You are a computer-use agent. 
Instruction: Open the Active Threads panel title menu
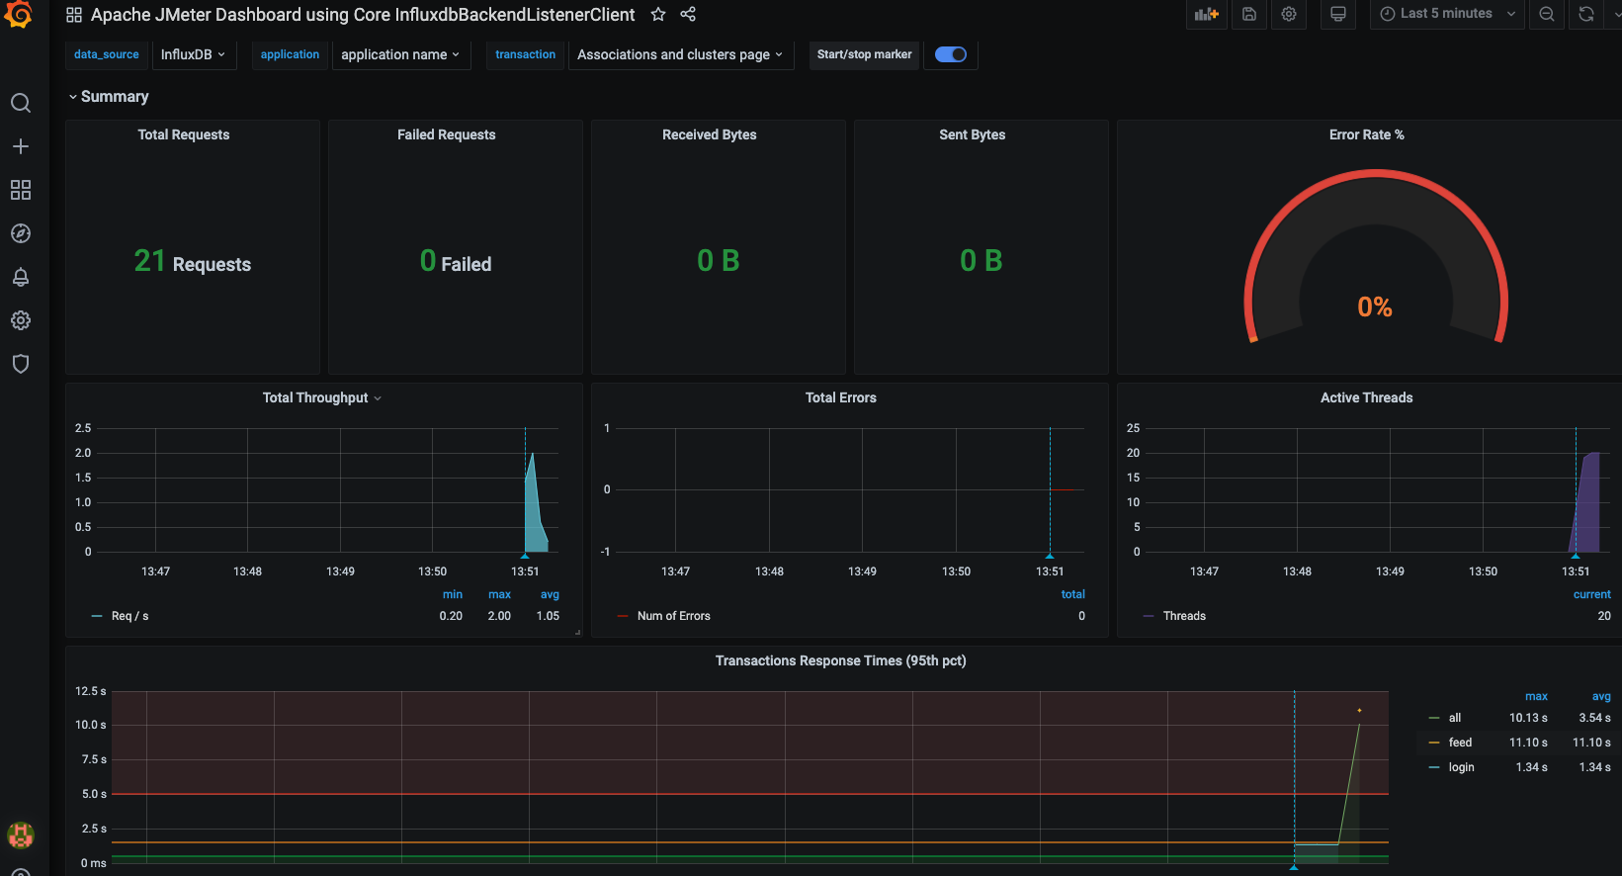[1367, 397]
